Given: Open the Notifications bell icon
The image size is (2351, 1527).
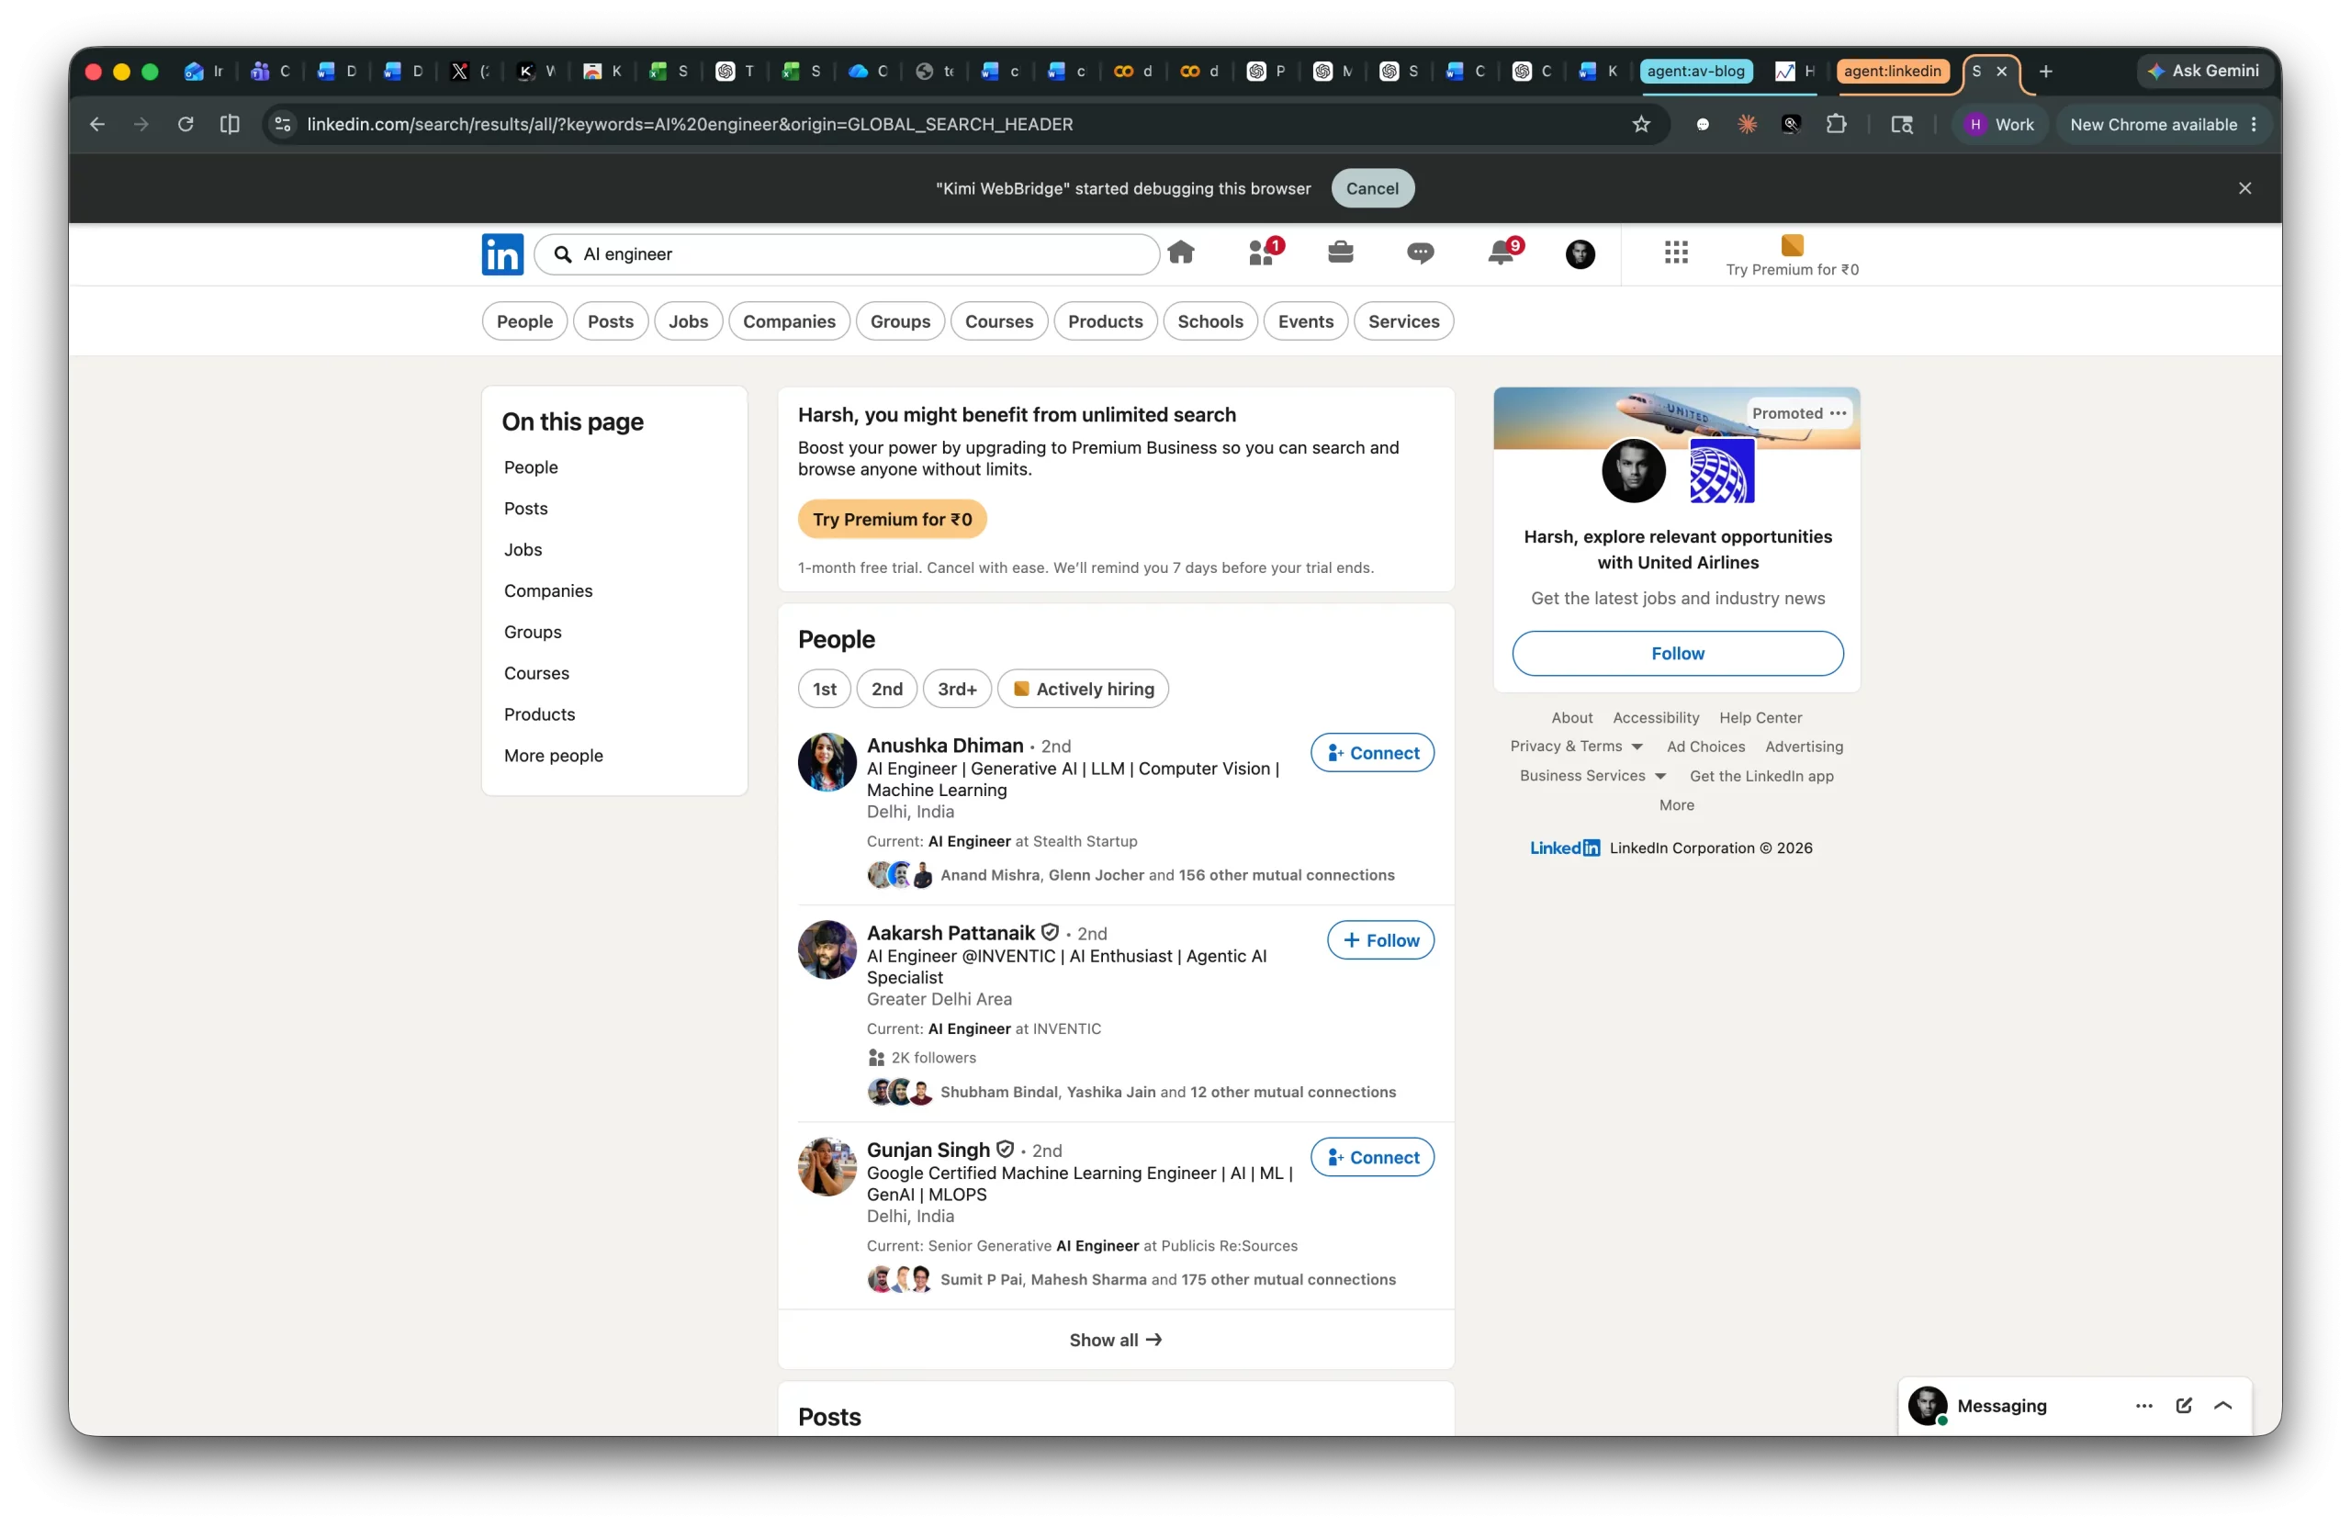Looking at the screenshot, I should point(1503,253).
